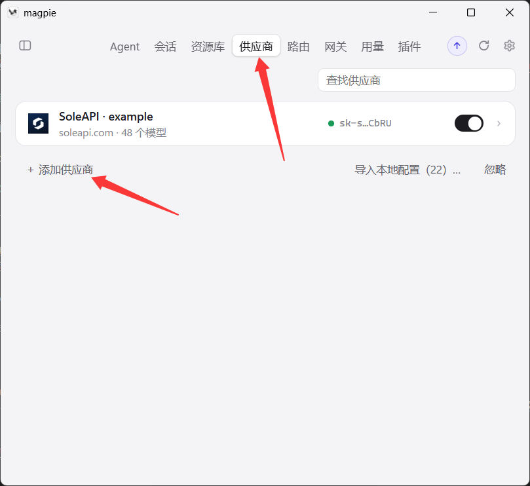Image resolution: width=530 pixels, height=486 pixels.
Task: Click the 忽略 button
Action: [495, 170]
